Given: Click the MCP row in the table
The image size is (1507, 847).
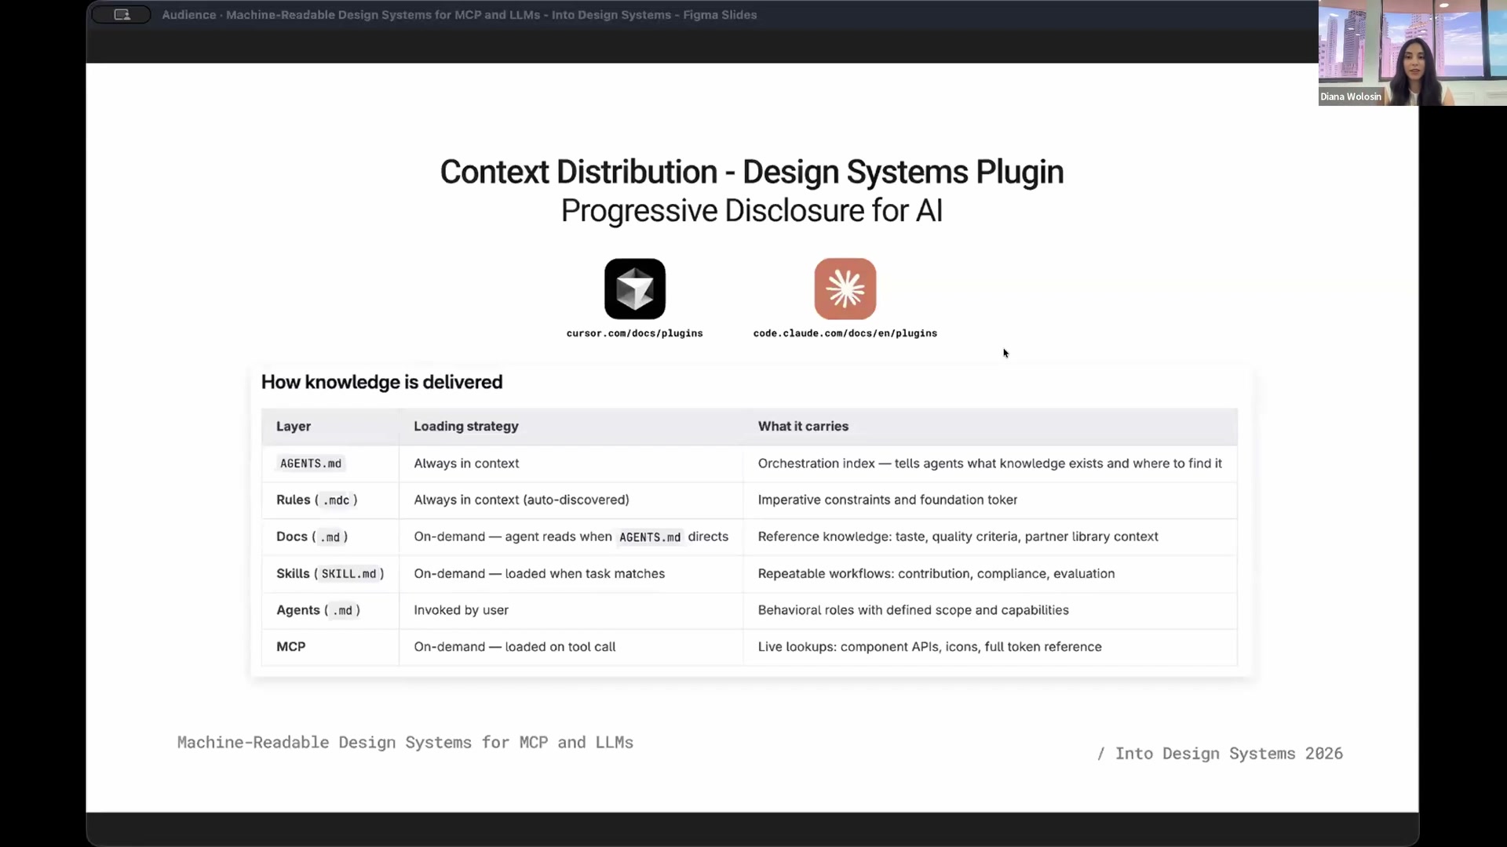Looking at the screenshot, I should click(x=290, y=646).
